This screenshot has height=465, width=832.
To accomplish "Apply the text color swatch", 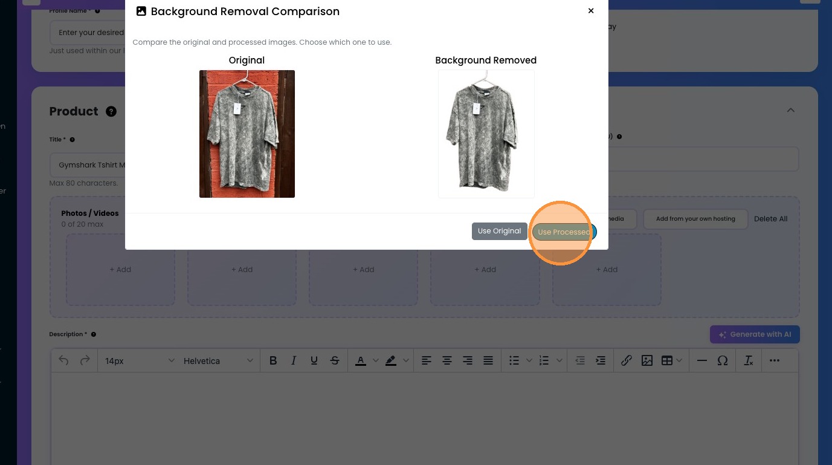I will (361, 360).
